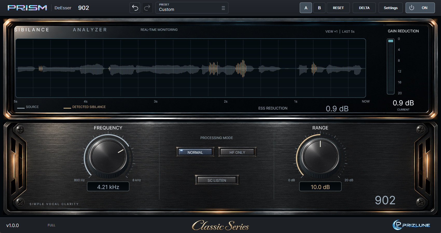Open the preset menu hamburger icon
Image resolution: width=441 pixels, height=233 pixels.
coord(223,8)
